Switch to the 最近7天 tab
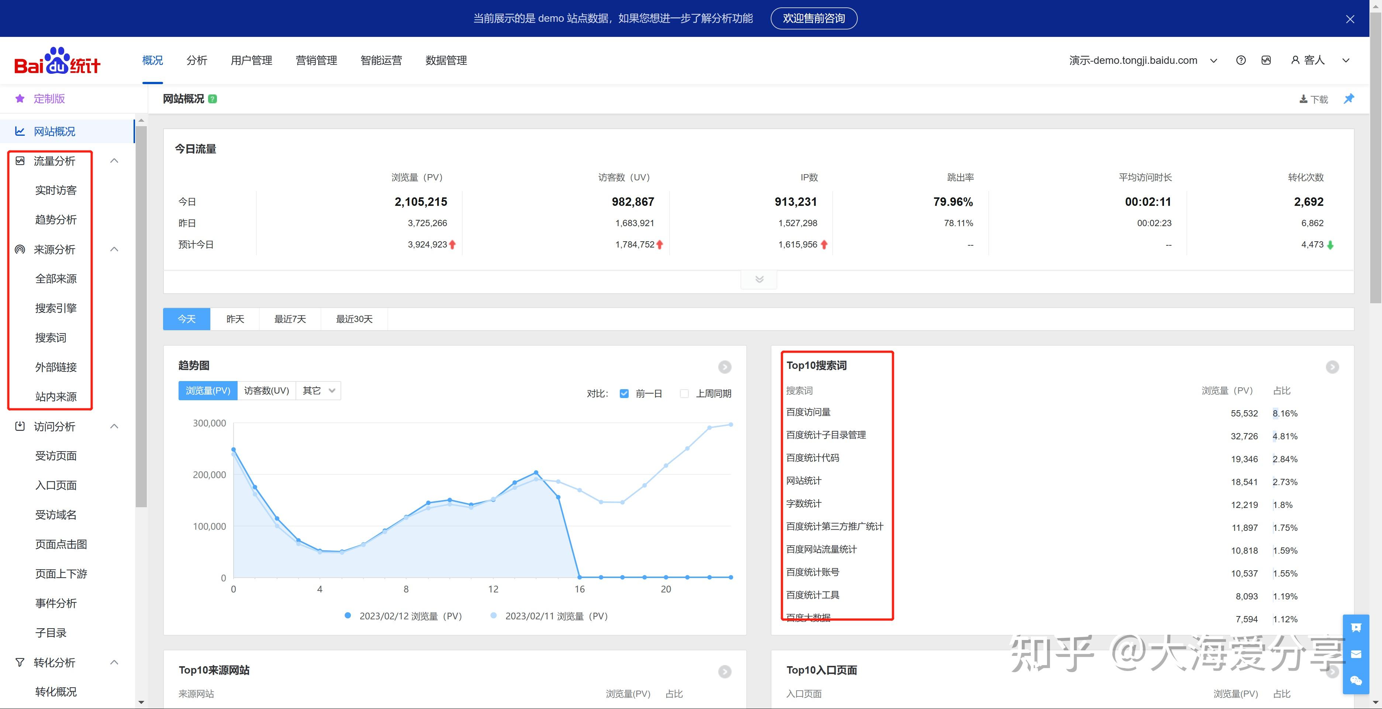 (290, 319)
